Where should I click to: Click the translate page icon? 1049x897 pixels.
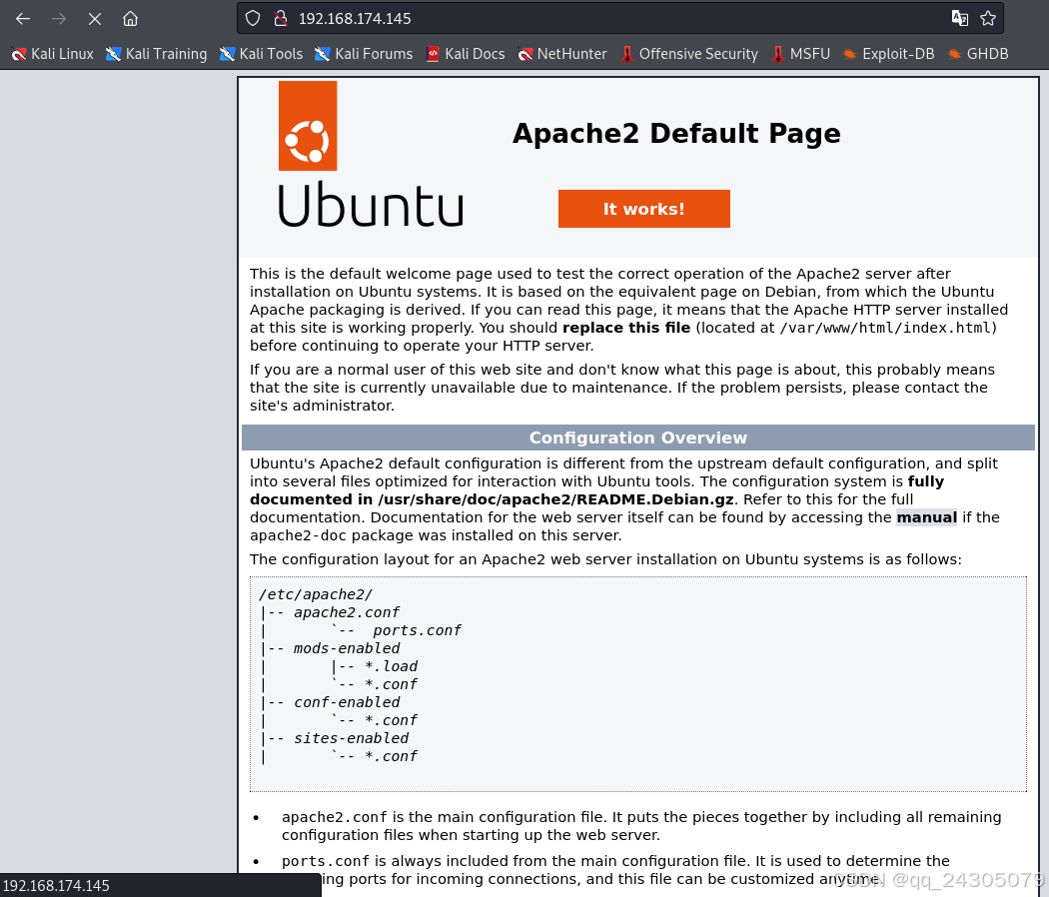click(x=959, y=19)
